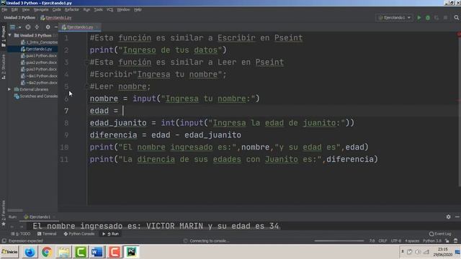Open the 4 spaces indent selector

point(412,241)
